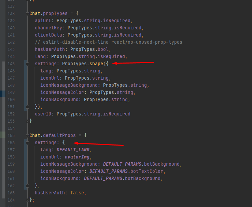
Task: Click 'lang' property on line 146
Action: pos(46,71)
